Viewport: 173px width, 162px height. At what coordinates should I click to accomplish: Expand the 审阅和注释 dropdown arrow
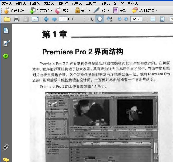click(x=156, y=10)
